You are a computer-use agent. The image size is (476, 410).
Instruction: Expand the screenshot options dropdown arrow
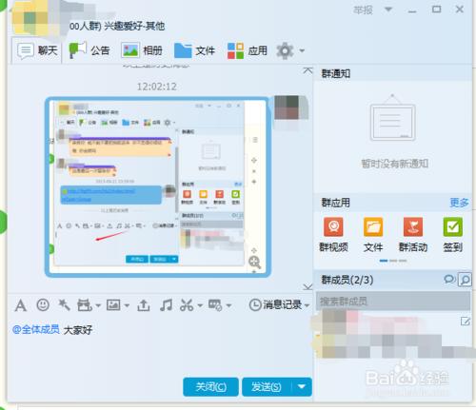(200, 305)
